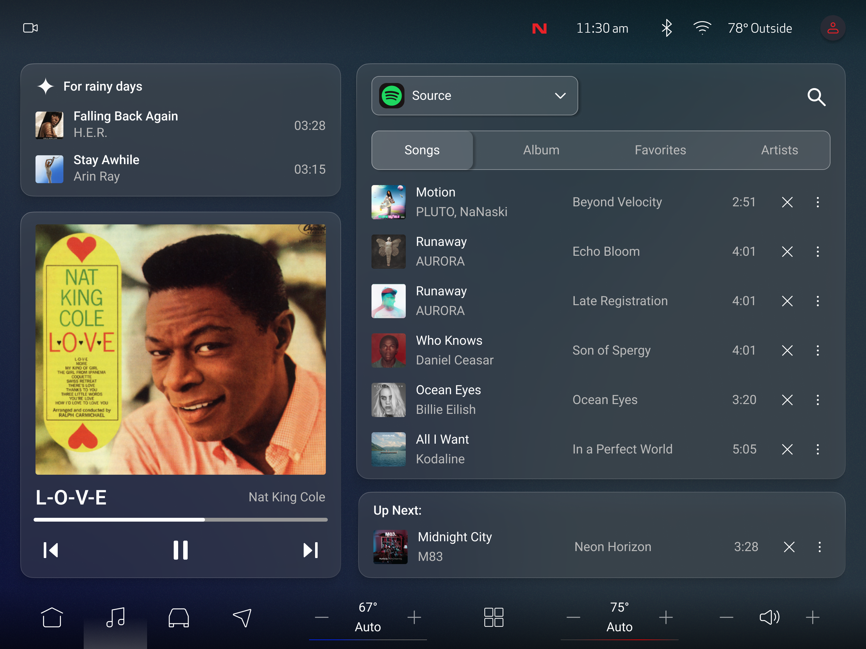
Task: Raise the 67° left temperature
Action: (x=414, y=617)
